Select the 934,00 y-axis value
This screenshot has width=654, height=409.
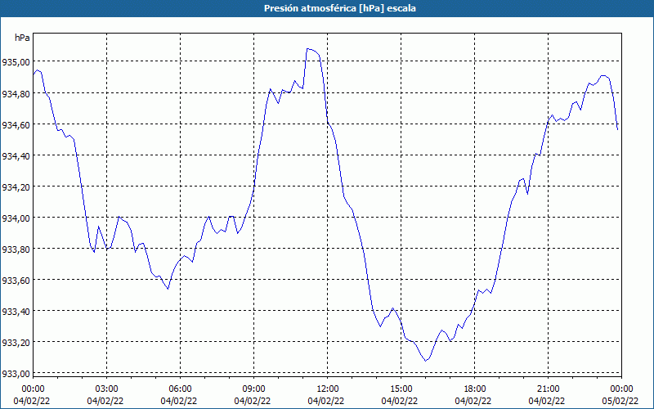16,218
